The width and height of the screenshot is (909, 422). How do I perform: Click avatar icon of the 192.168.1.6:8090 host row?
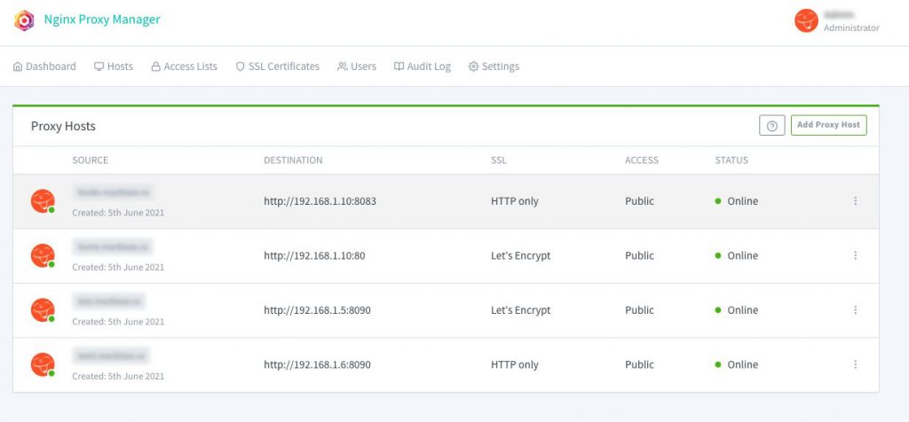point(43,364)
